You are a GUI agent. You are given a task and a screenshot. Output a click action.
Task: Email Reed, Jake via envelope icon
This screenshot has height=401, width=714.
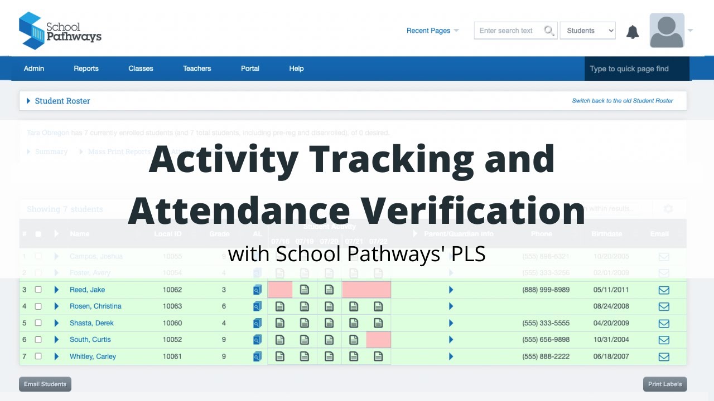click(x=664, y=290)
